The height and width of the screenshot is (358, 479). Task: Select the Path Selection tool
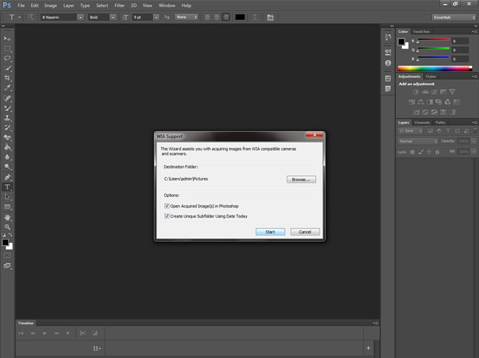8,197
